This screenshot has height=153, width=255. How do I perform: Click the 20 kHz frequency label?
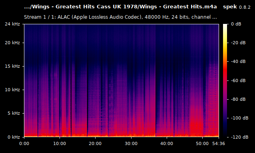pyautogui.click(x=12, y=43)
